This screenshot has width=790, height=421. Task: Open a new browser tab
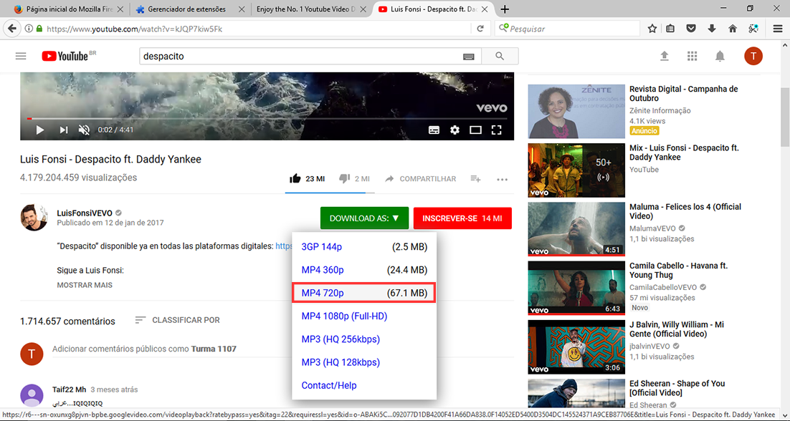coord(505,9)
